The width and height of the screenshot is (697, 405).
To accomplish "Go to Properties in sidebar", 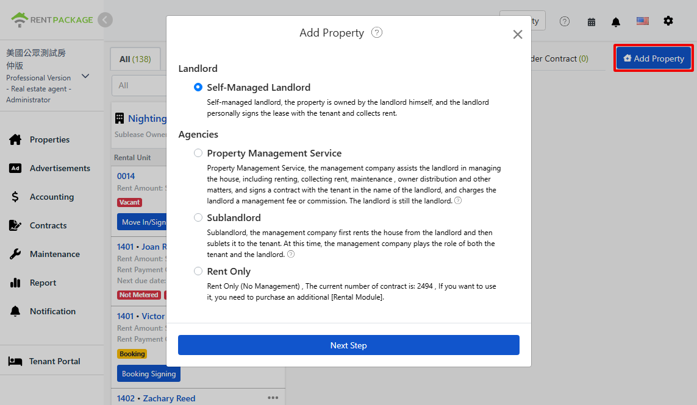I will 49,139.
